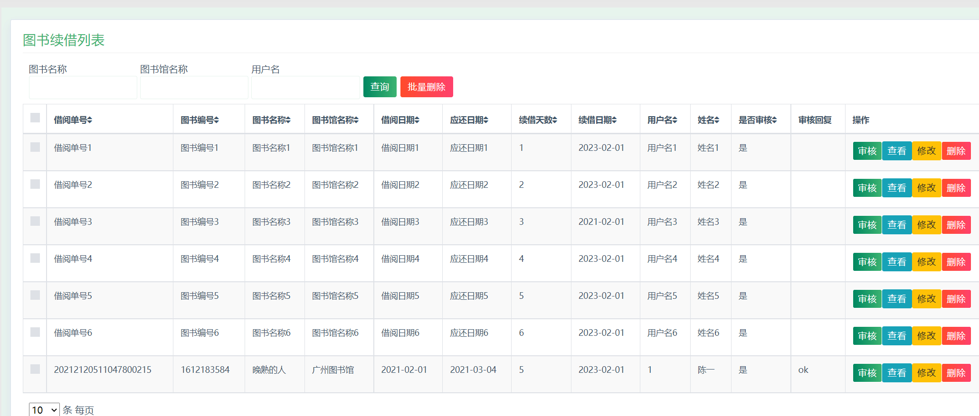Sort by 借阅单号 column header
The height and width of the screenshot is (416, 979).
(x=73, y=120)
